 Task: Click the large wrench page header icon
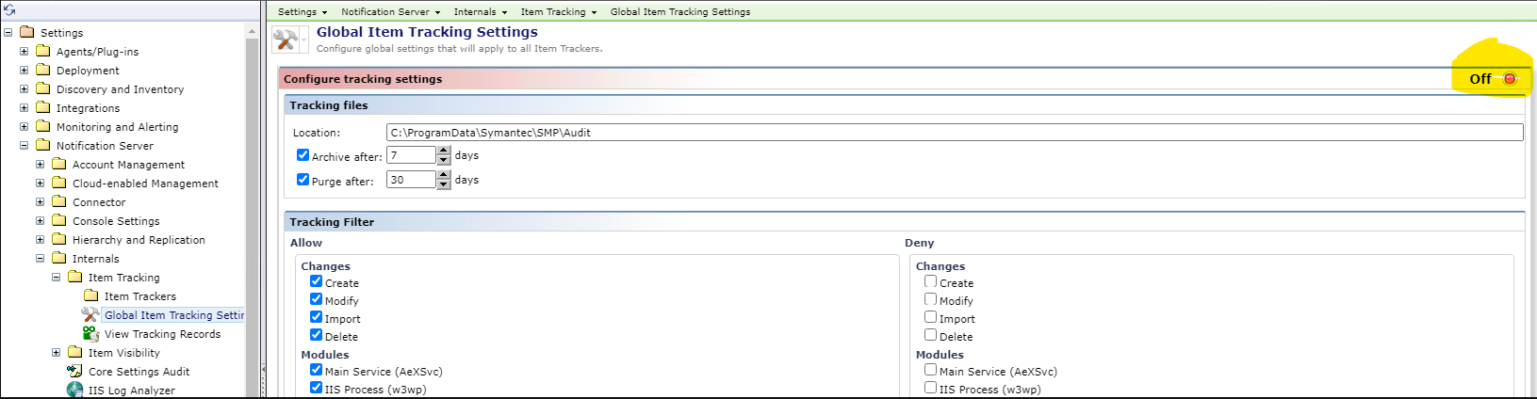coord(285,40)
